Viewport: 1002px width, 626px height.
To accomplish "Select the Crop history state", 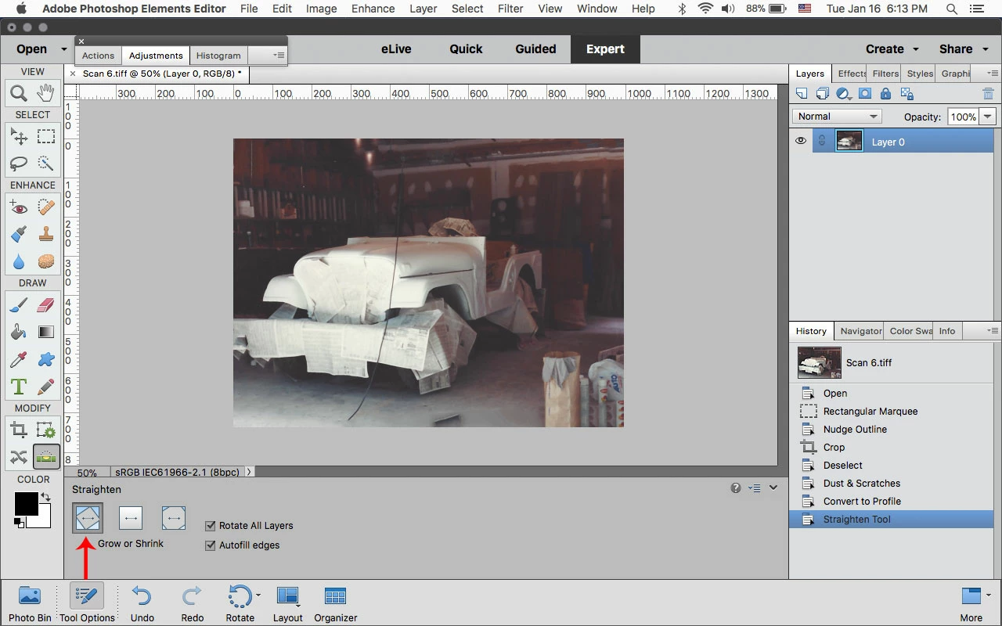I will (834, 448).
